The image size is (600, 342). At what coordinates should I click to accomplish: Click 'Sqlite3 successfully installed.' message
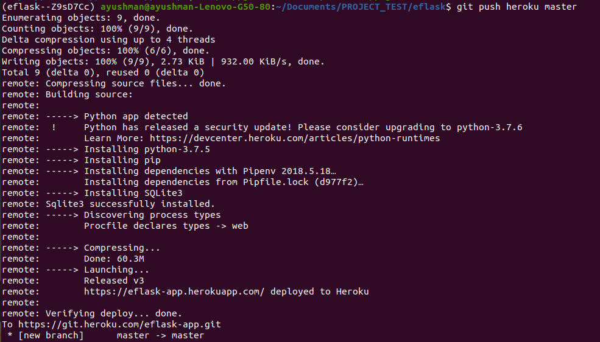click(x=130, y=204)
